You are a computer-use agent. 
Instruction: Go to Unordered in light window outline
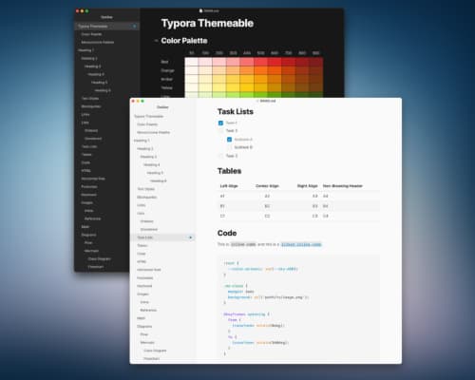[x=149, y=229]
